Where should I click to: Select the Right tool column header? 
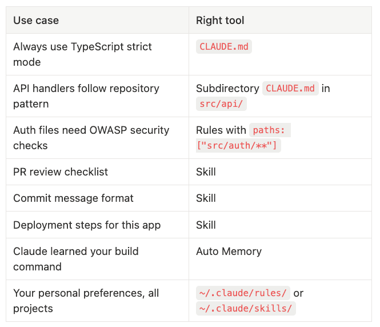[280, 20]
